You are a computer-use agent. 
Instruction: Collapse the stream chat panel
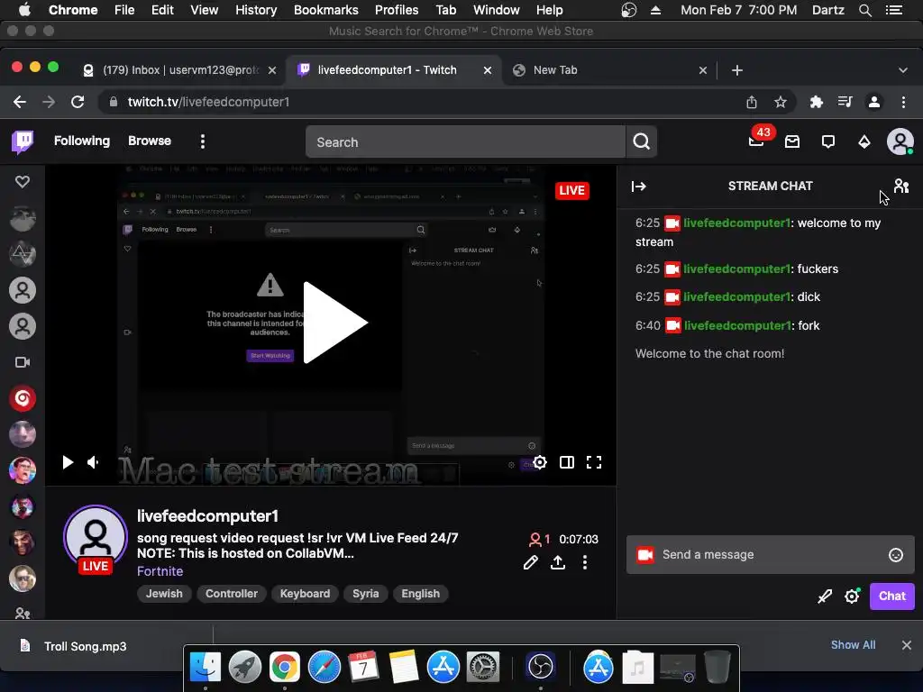click(x=639, y=187)
